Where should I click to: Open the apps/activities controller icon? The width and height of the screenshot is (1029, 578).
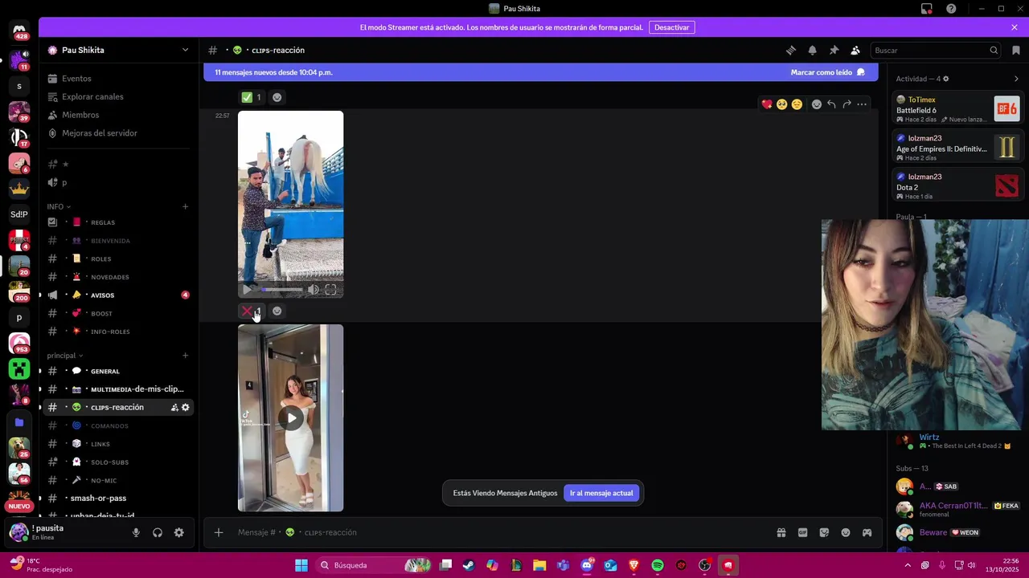point(867,532)
